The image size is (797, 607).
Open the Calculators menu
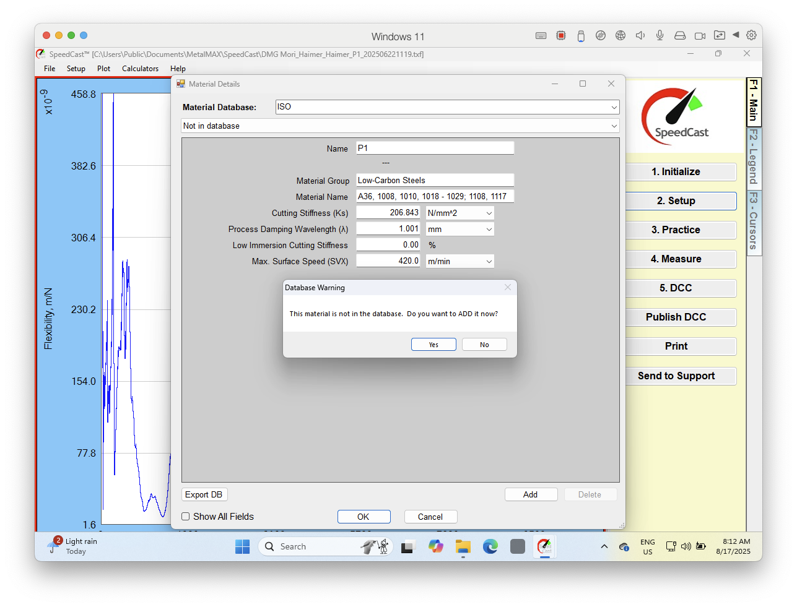pos(140,69)
